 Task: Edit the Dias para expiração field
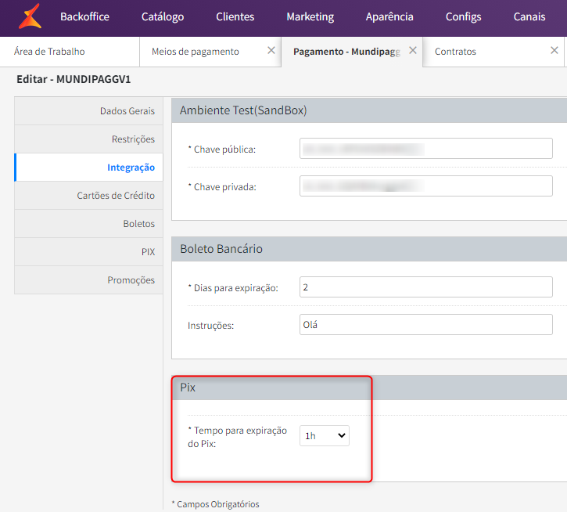tap(426, 287)
